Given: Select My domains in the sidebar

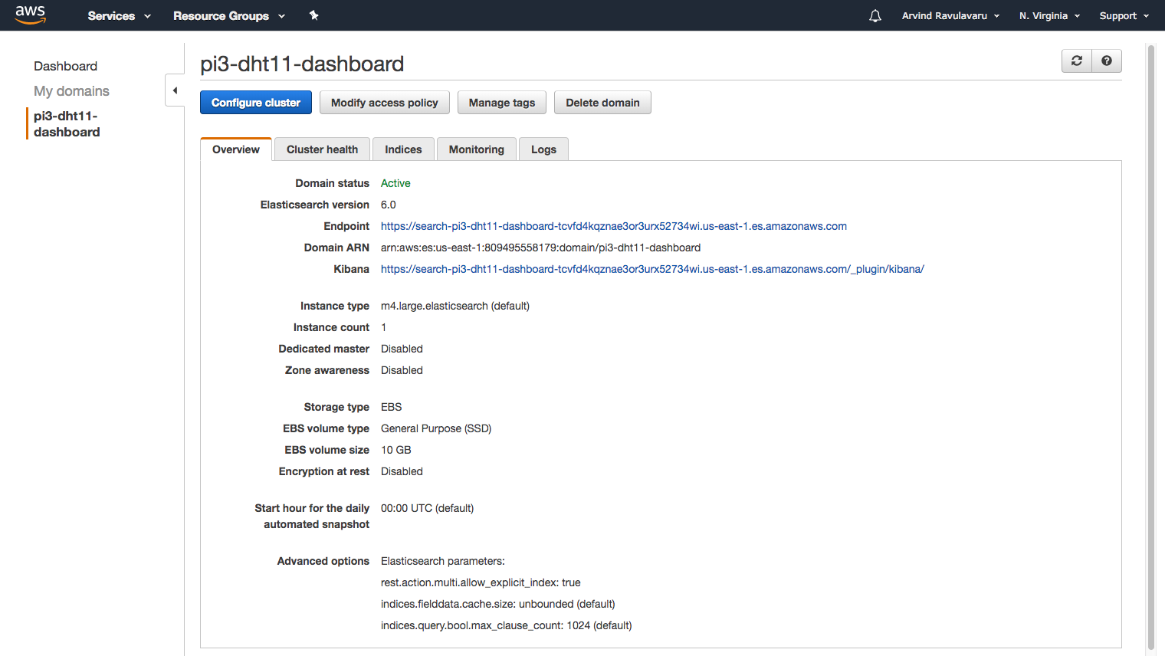Looking at the screenshot, I should tap(71, 91).
